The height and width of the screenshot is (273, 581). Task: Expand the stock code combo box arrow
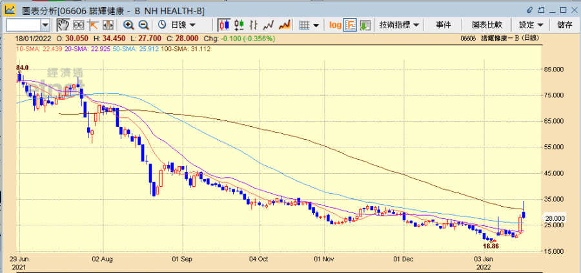click(45, 24)
